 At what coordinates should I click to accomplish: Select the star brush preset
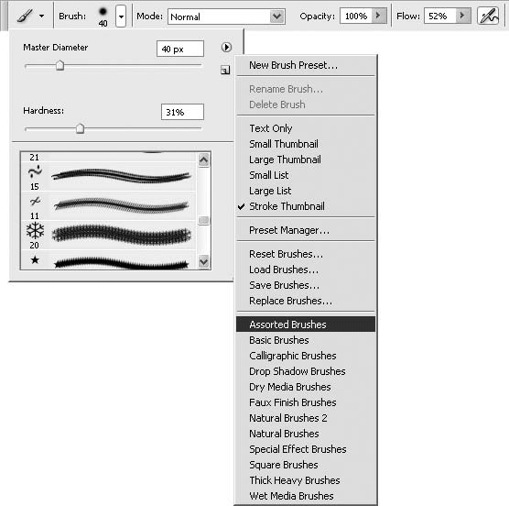(108, 260)
